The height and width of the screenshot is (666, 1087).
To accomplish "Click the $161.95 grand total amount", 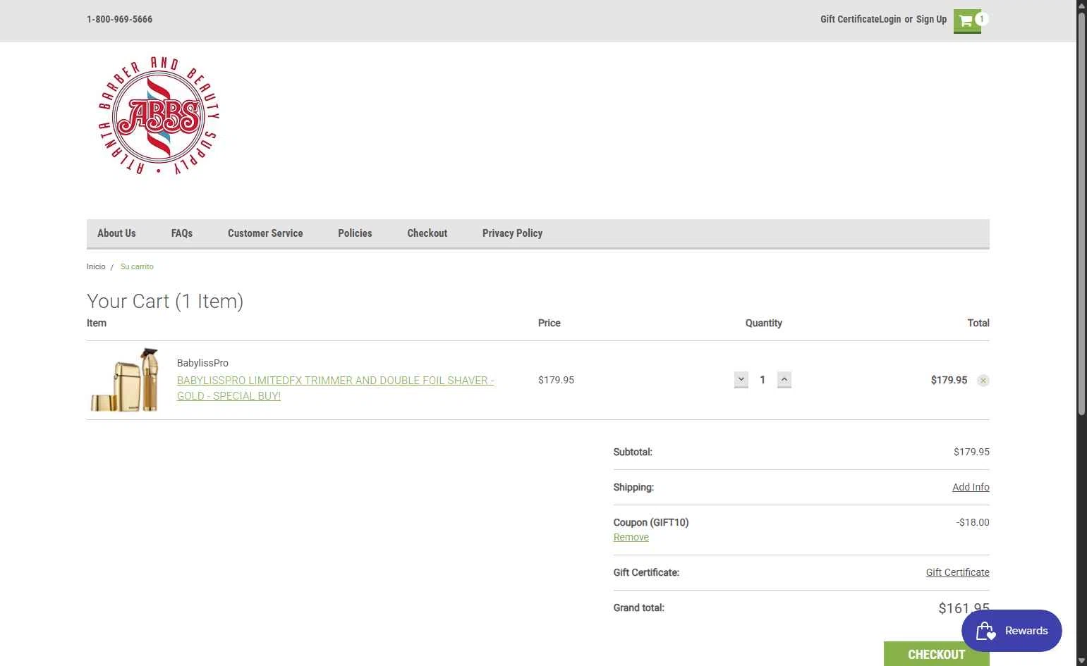I will pyautogui.click(x=964, y=608).
